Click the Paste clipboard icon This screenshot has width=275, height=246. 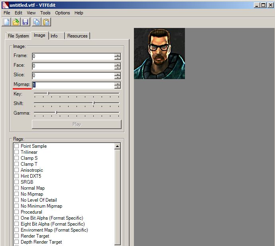pyautogui.click(x=46, y=22)
